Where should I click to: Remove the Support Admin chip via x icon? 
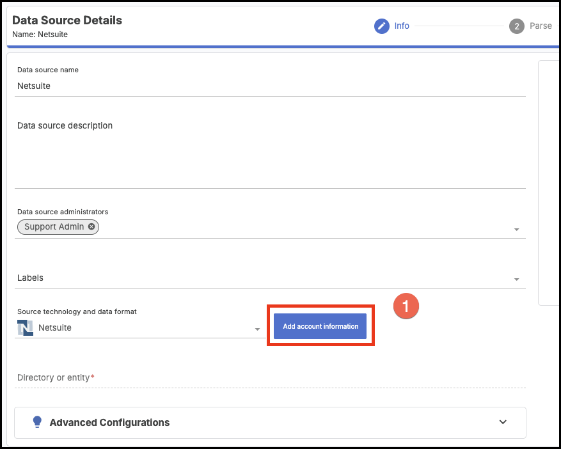tap(91, 226)
